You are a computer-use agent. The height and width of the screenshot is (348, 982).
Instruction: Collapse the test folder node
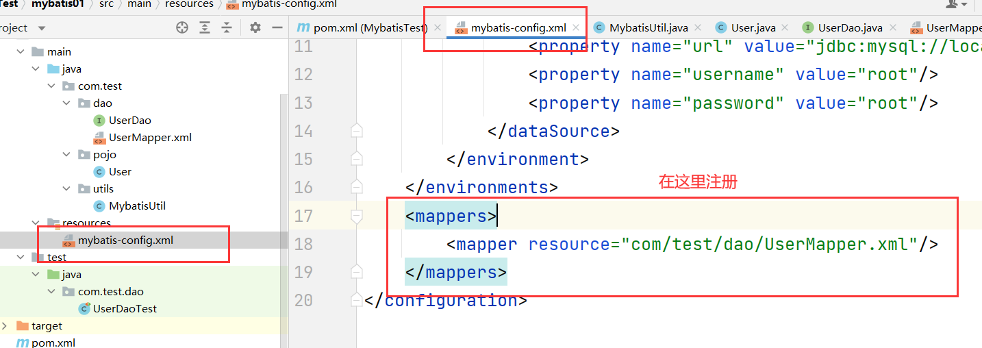[x=20, y=258]
